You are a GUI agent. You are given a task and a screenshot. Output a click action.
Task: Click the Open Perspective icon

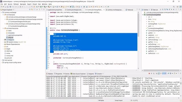[x=177, y=7]
